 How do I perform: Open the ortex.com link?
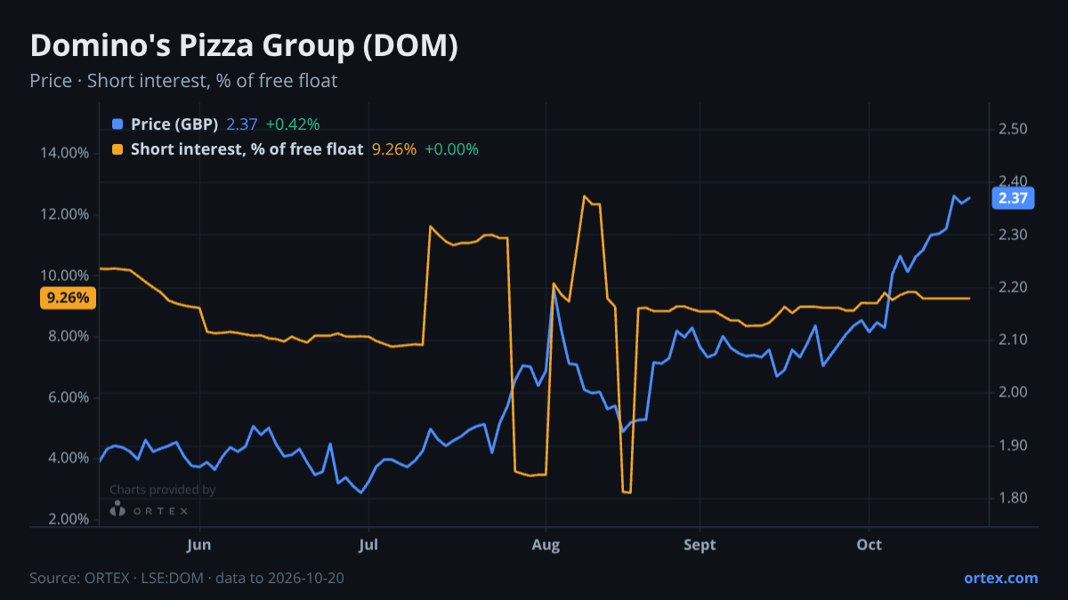pyautogui.click(x=1001, y=578)
